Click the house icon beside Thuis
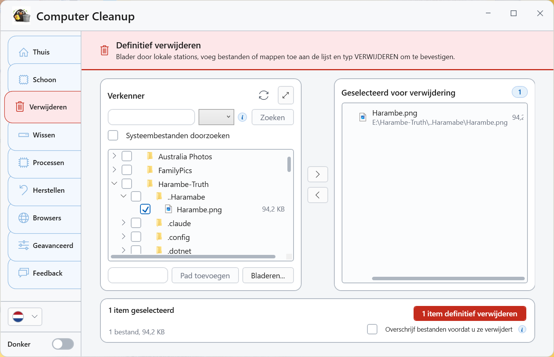Screen dimensions: 554x357 [23, 52]
